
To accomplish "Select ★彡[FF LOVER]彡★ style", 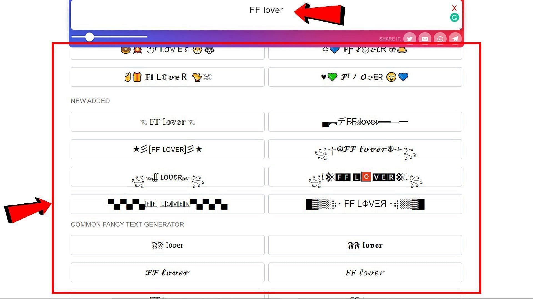I will click(x=167, y=149).
